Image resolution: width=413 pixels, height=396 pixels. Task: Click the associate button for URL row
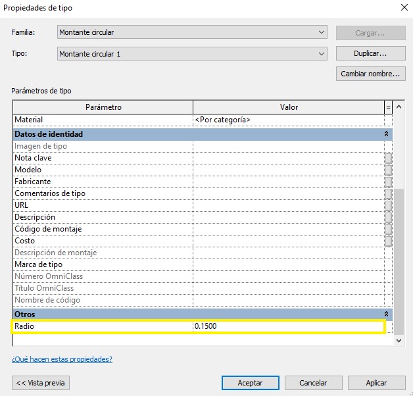click(388, 205)
